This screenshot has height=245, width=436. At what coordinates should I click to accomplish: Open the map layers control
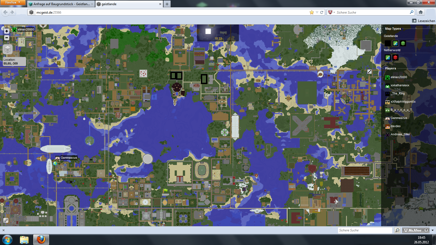click(x=8, y=49)
